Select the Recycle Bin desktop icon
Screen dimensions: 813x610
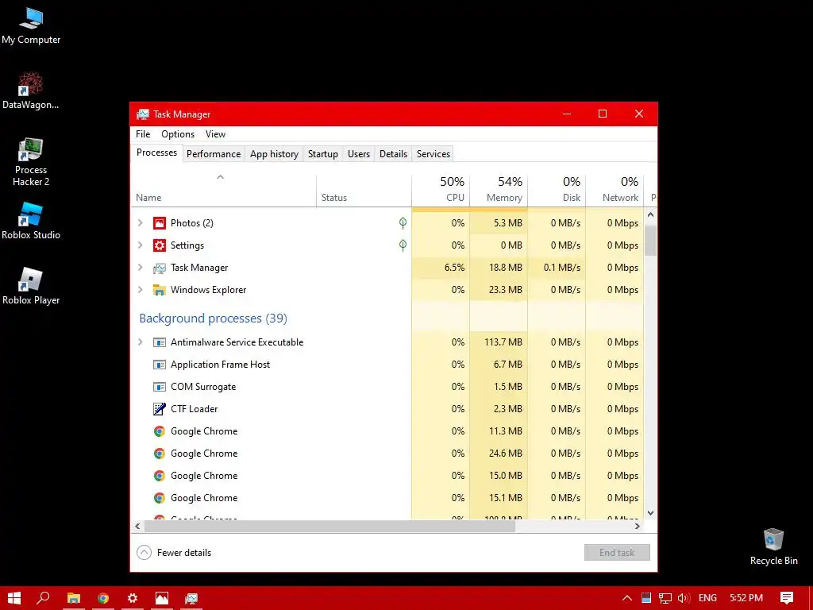pyautogui.click(x=773, y=546)
